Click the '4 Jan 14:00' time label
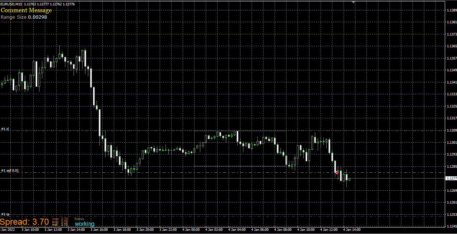457x234 pixels. click(x=352, y=229)
